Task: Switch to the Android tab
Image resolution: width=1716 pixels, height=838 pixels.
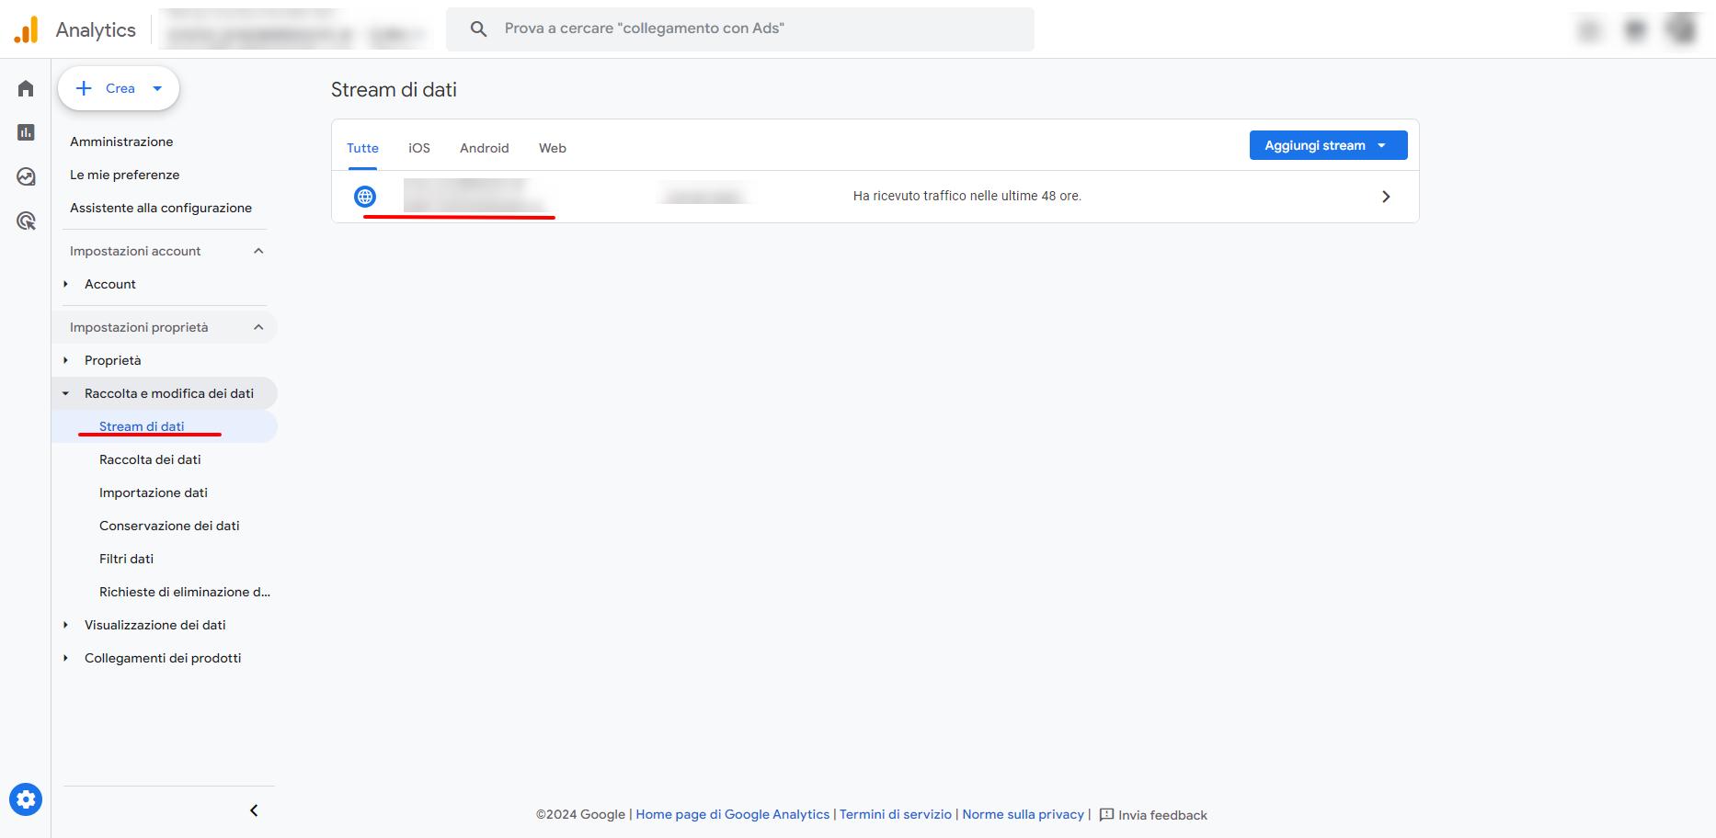Action: click(x=484, y=148)
